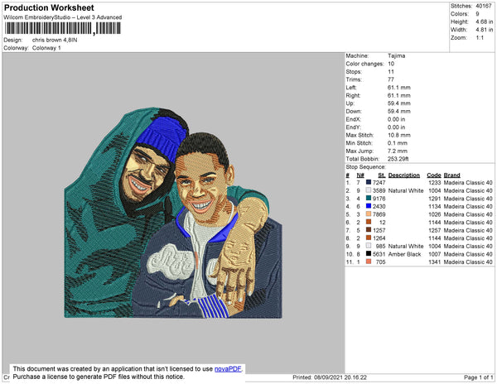The height and width of the screenshot is (384, 497).
Task: Click the 'Purchase a license' notice line
Action: click(99, 377)
